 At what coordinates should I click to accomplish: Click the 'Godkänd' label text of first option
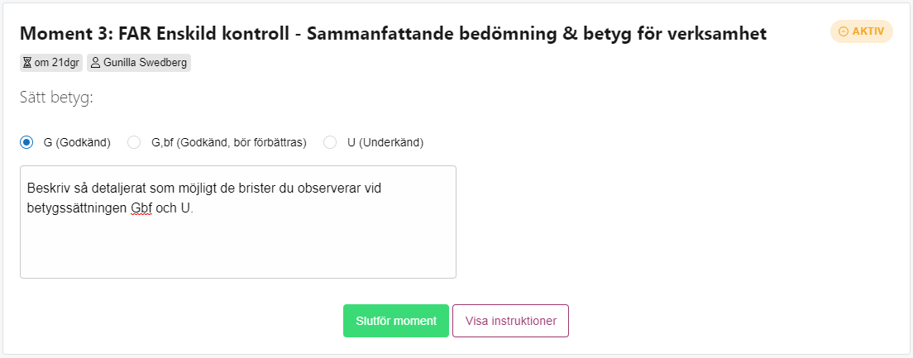(x=84, y=142)
